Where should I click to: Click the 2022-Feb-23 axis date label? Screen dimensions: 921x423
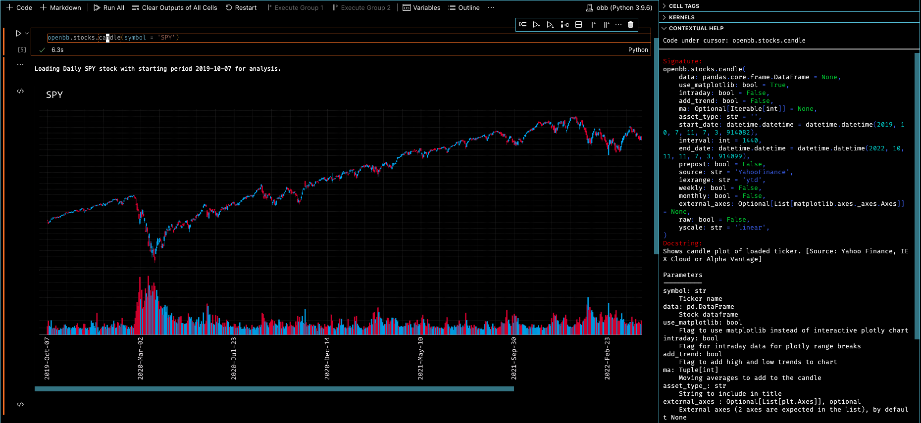tap(608, 359)
